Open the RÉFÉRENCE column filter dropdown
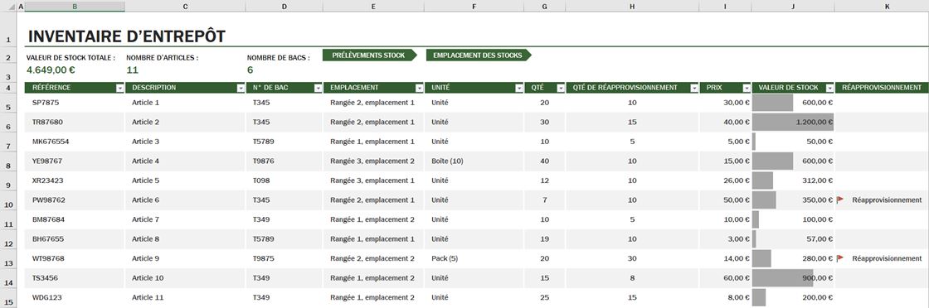 point(120,88)
